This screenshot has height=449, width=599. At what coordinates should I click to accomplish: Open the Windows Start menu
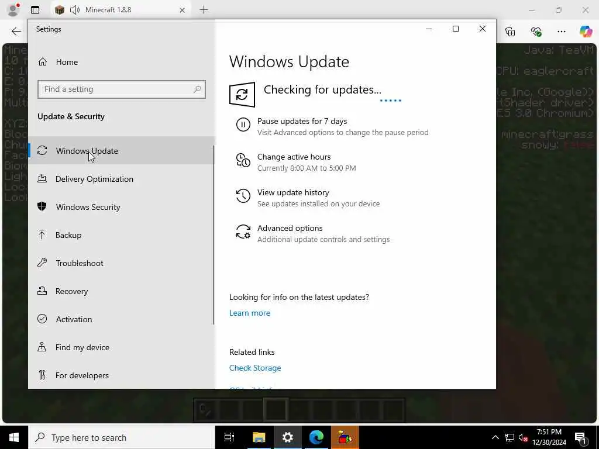[x=14, y=437]
